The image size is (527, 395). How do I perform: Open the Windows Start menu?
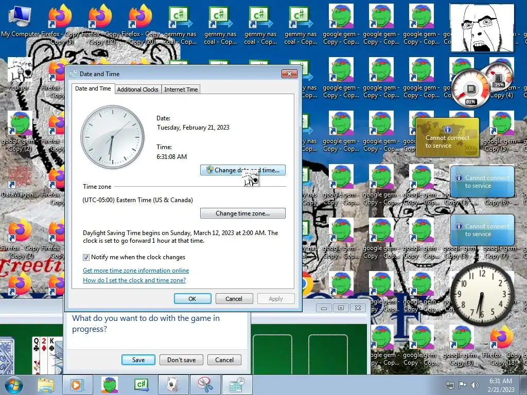[x=13, y=385]
